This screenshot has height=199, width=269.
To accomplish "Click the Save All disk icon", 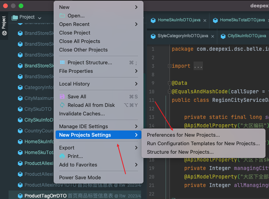I will click(62, 97).
